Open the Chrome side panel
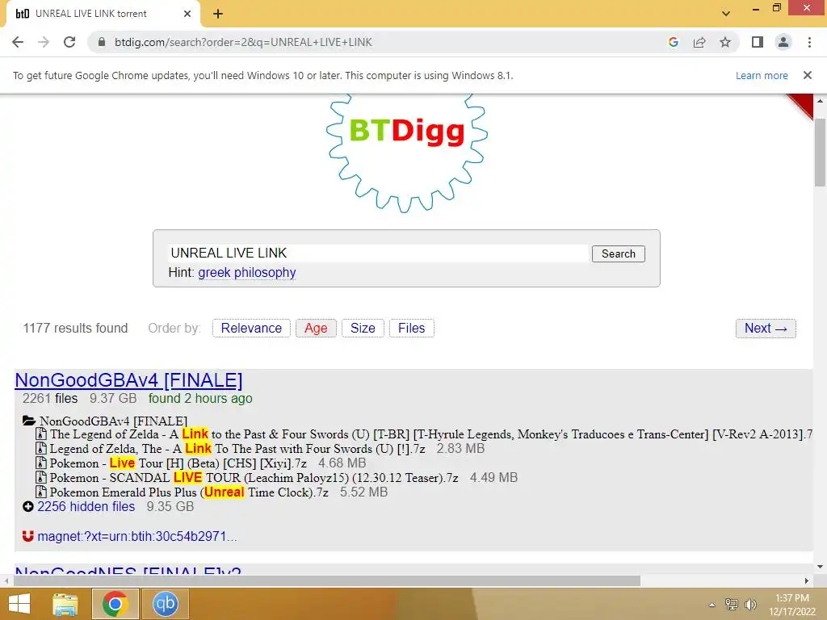827x620 pixels. click(x=758, y=42)
